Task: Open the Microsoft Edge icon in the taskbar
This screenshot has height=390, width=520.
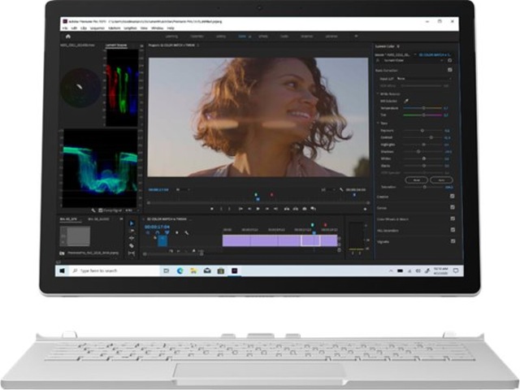Action: 180,271
